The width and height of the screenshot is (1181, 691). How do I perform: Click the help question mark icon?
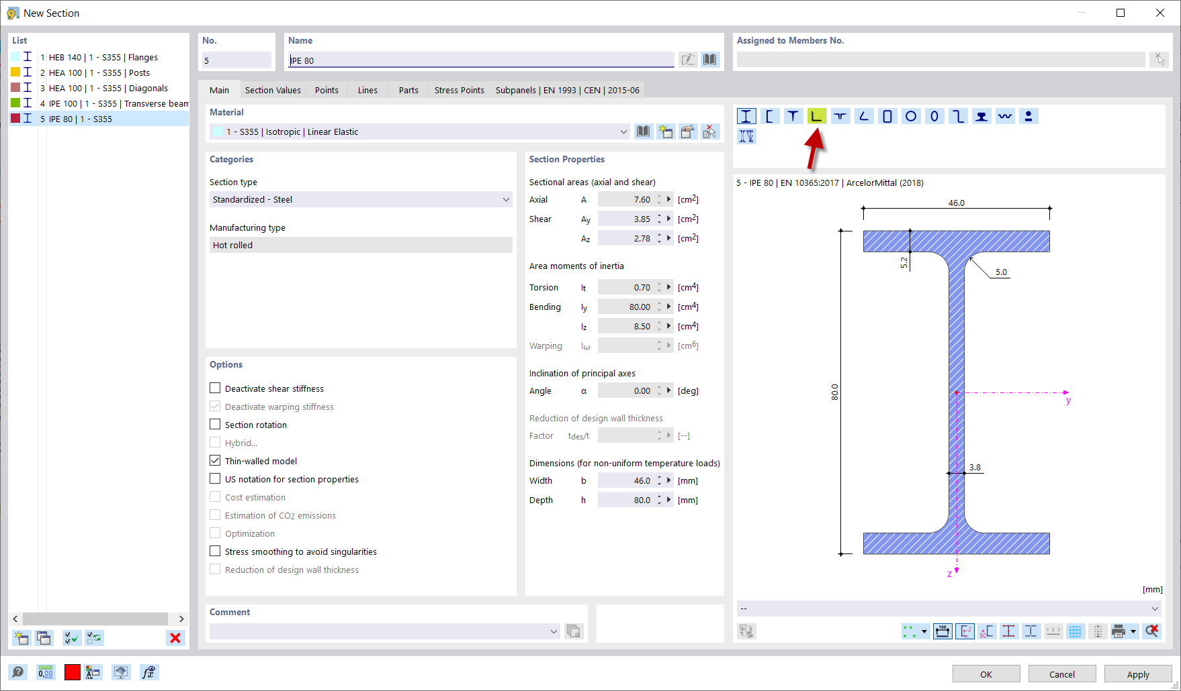click(18, 672)
